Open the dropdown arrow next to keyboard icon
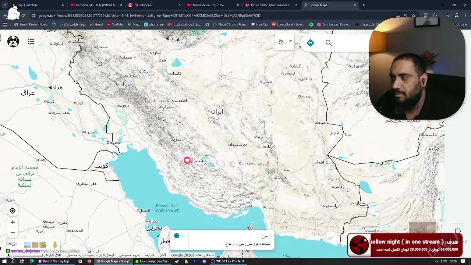This screenshot has height=265, width=471. 290,41
